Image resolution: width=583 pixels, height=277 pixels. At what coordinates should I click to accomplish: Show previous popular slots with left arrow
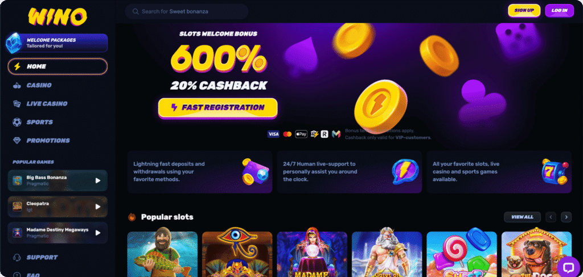551,217
